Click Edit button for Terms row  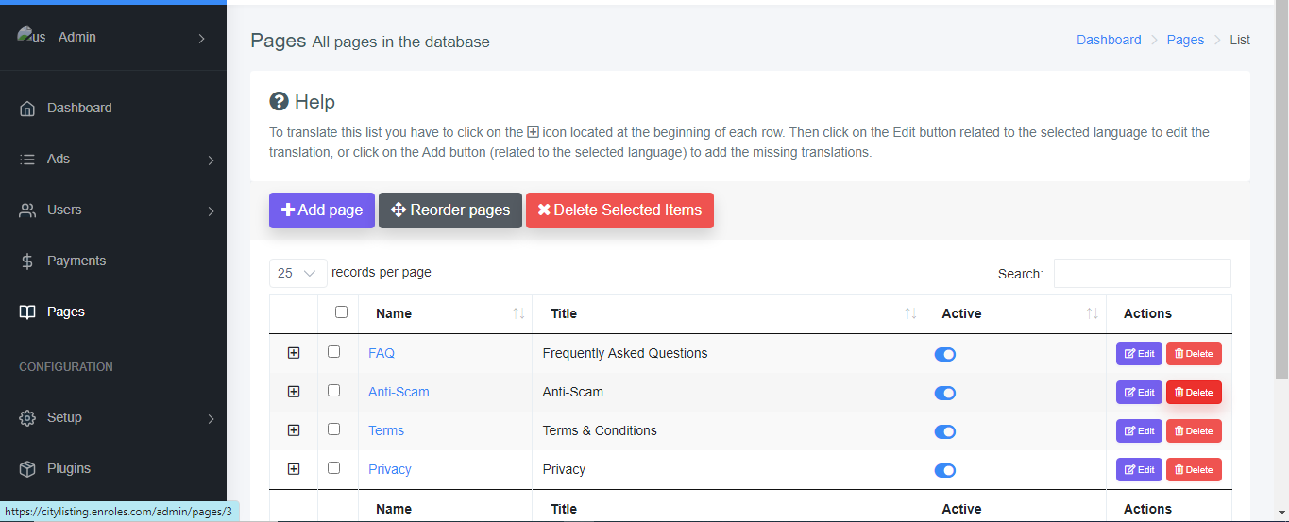point(1139,431)
